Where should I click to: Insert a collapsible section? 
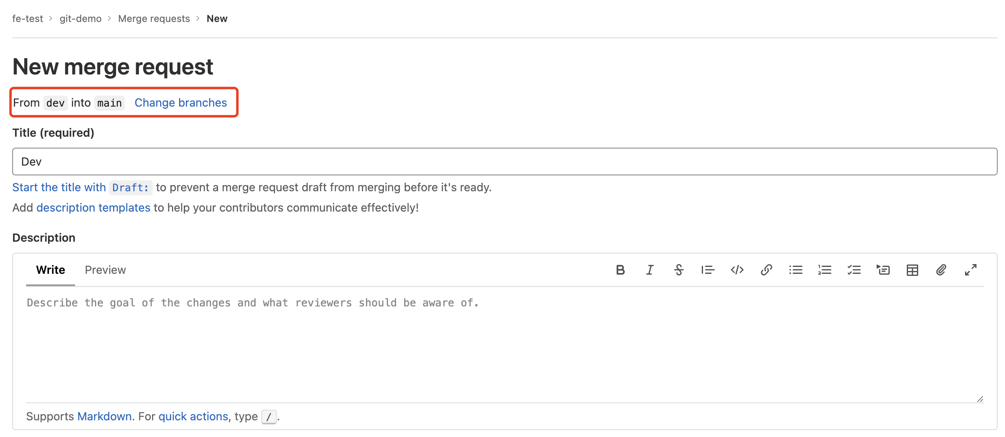tap(883, 270)
